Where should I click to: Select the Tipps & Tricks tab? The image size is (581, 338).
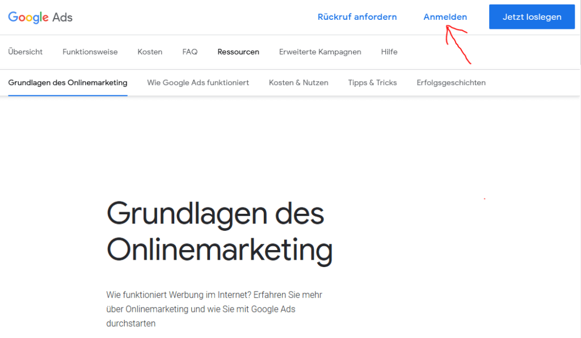(372, 83)
